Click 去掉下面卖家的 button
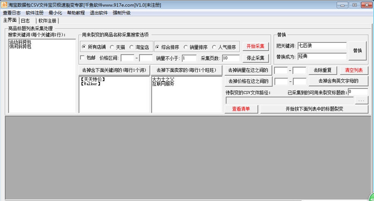The height and width of the screenshot is (201, 374). click(186, 70)
